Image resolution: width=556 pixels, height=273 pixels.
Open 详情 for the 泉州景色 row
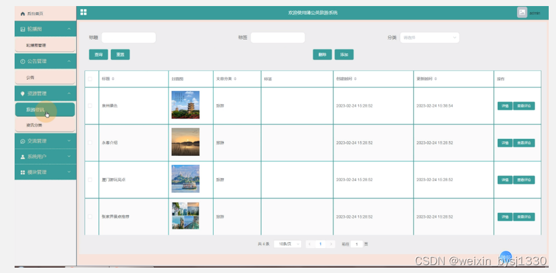click(505, 106)
